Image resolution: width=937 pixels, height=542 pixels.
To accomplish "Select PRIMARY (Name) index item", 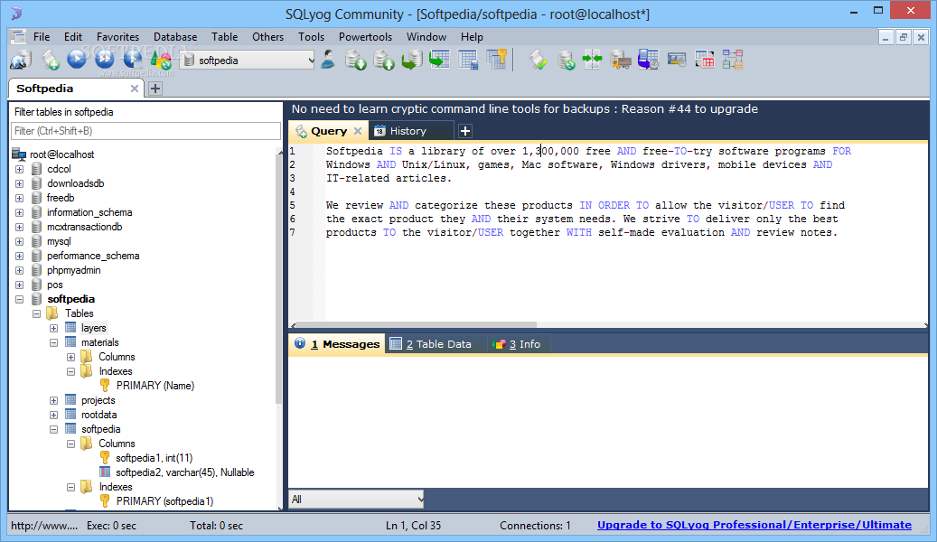I will coord(155,386).
